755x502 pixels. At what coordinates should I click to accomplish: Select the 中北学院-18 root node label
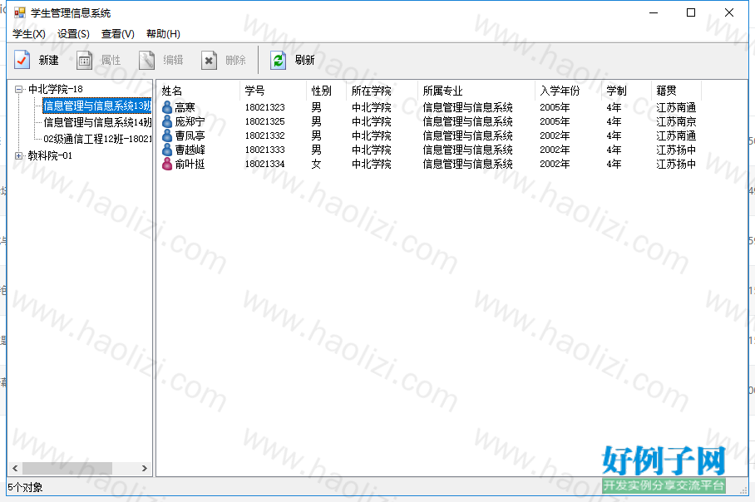pyautogui.click(x=56, y=89)
